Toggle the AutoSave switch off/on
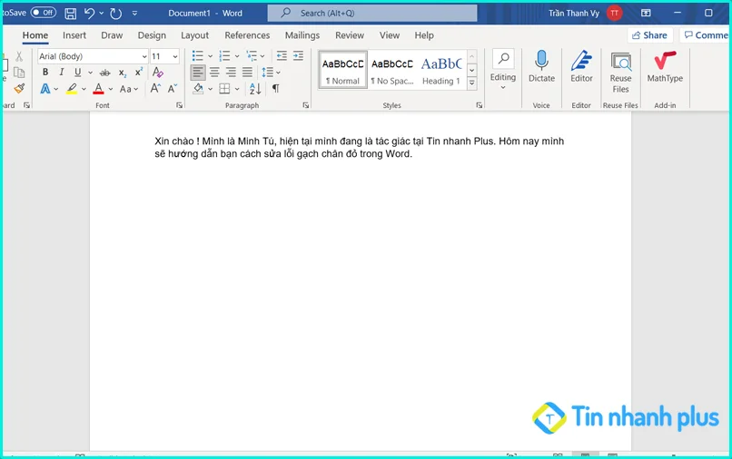732x459 pixels. (44, 13)
